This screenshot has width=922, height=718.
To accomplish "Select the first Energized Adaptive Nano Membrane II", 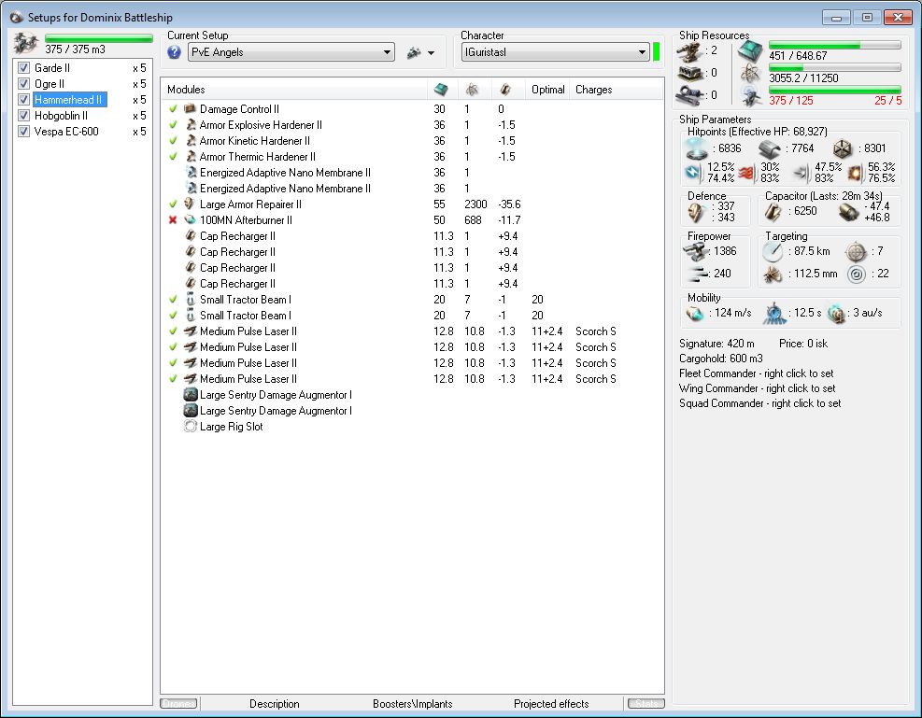I will point(412,172).
